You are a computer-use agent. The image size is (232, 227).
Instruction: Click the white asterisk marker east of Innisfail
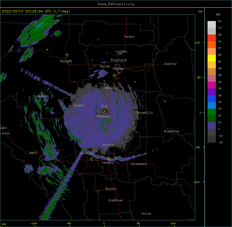(135, 82)
